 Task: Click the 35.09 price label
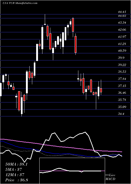pyautogui.click(x=122, y=107)
